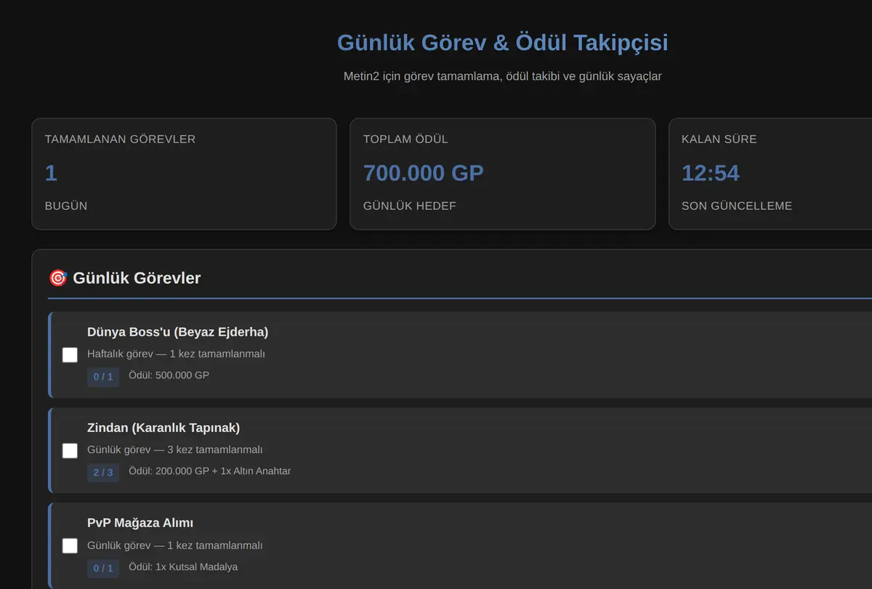Click the text Ödül: 500.000 GP

click(x=169, y=375)
